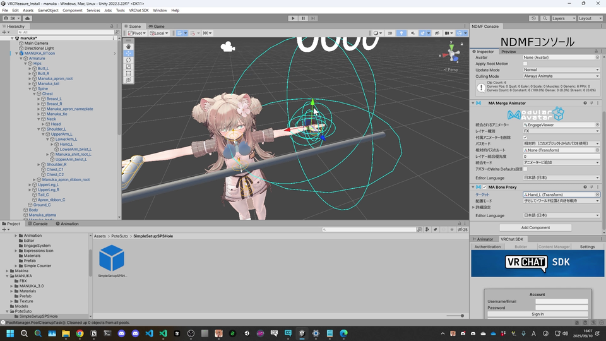
Task: Switch to the Preview tab
Action: coord(509,51)
